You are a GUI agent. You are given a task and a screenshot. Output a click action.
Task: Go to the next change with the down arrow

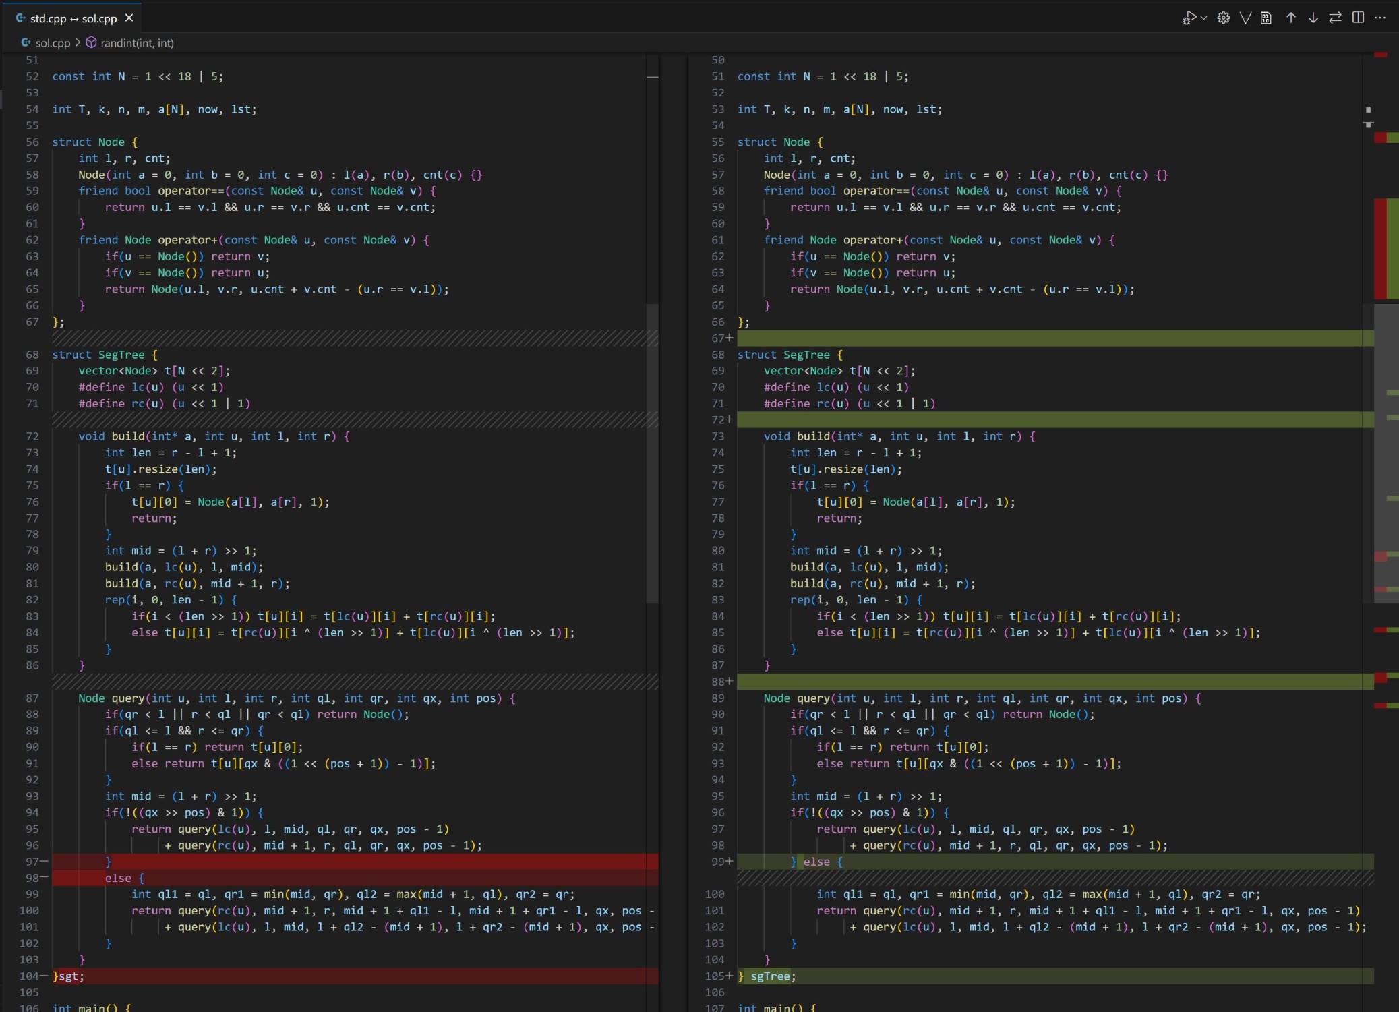[x=1313, y=18]
